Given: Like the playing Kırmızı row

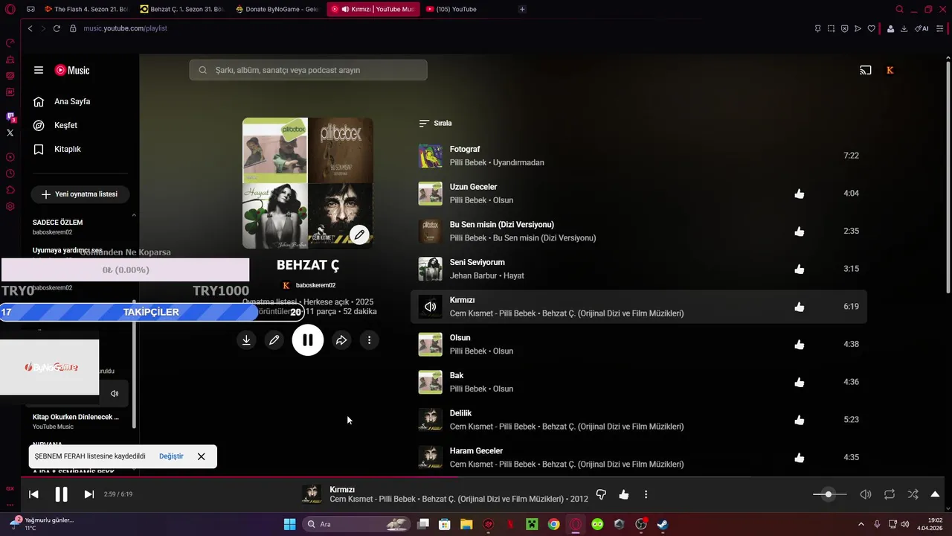Looking at the screenshot, I should 800,307.
